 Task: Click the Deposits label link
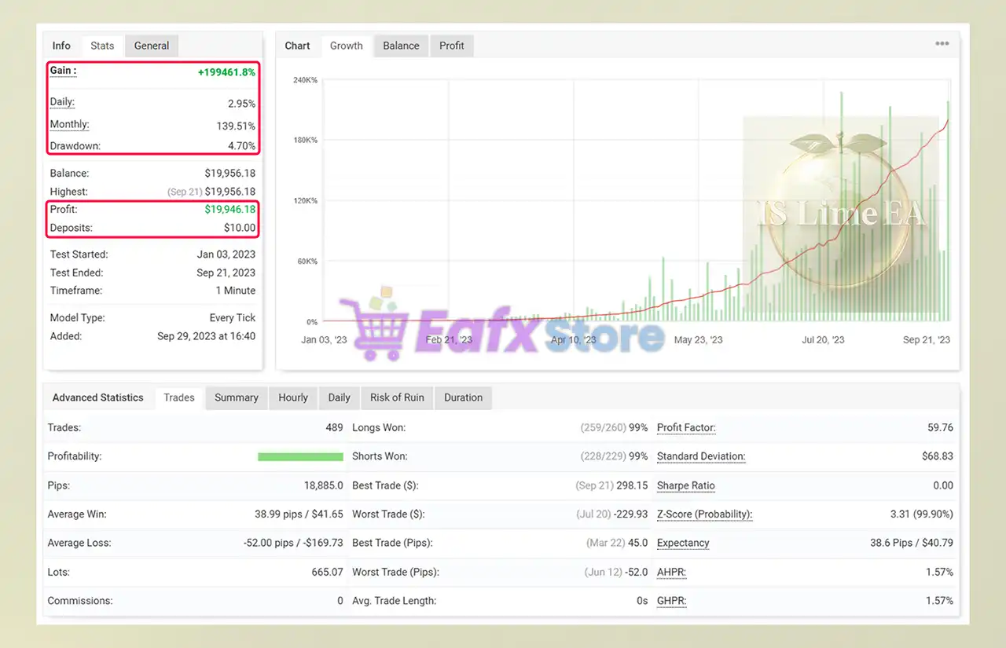[72, 228]
